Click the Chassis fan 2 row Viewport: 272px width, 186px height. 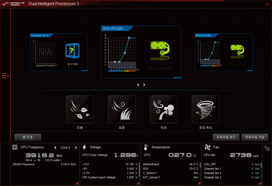232,173
